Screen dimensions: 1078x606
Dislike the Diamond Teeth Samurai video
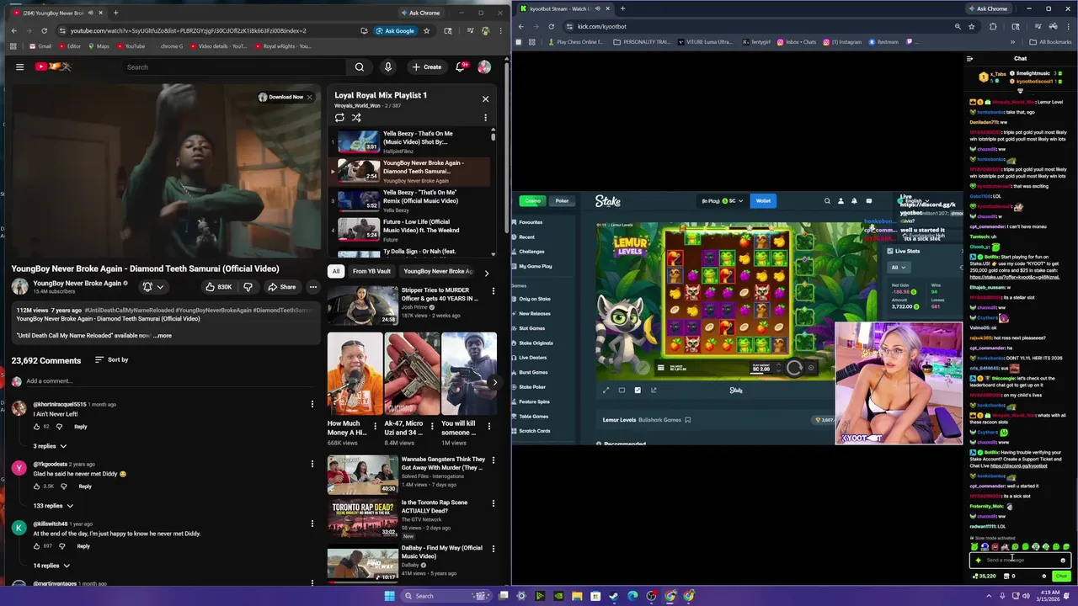(248, 287)
